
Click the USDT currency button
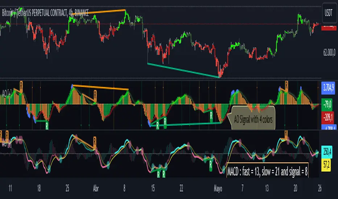click(x=329, y=13)
